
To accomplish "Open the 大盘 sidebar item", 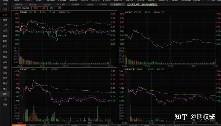I will [x=5, y=25].
